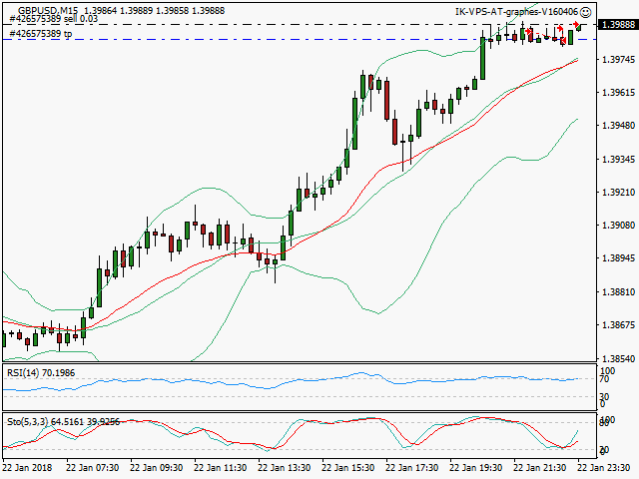Click the IK-VPS-AT-graphes-V160406 expert label
639x479 pixels.
[x=515, y=12]
